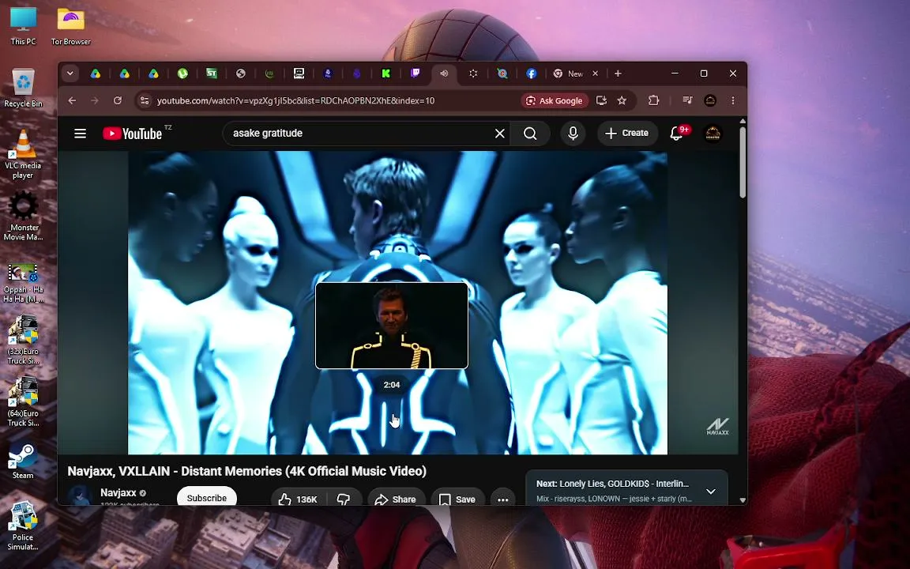Click the scrollbar down arrow

(x=743, y=500)
